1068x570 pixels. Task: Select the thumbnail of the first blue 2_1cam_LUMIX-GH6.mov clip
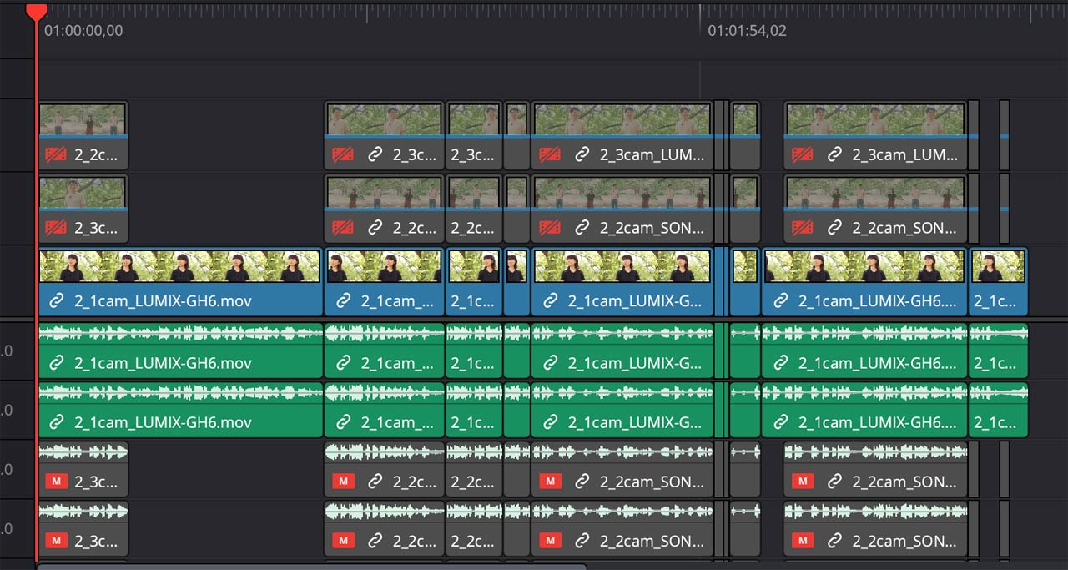179,266
